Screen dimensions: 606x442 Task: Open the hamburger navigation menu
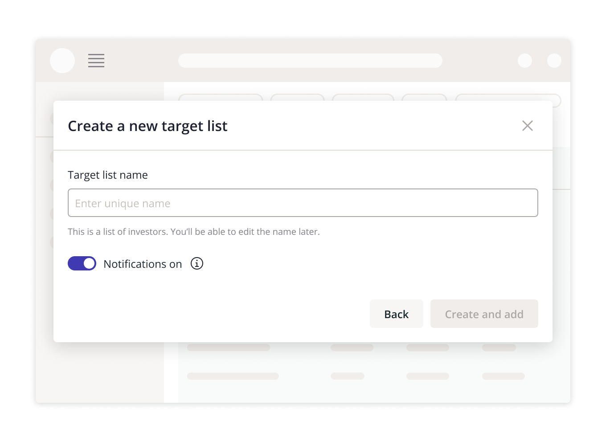coord(96,61)
